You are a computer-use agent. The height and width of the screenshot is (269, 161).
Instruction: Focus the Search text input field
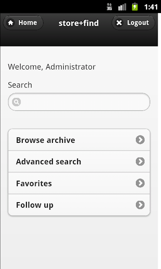79,102
